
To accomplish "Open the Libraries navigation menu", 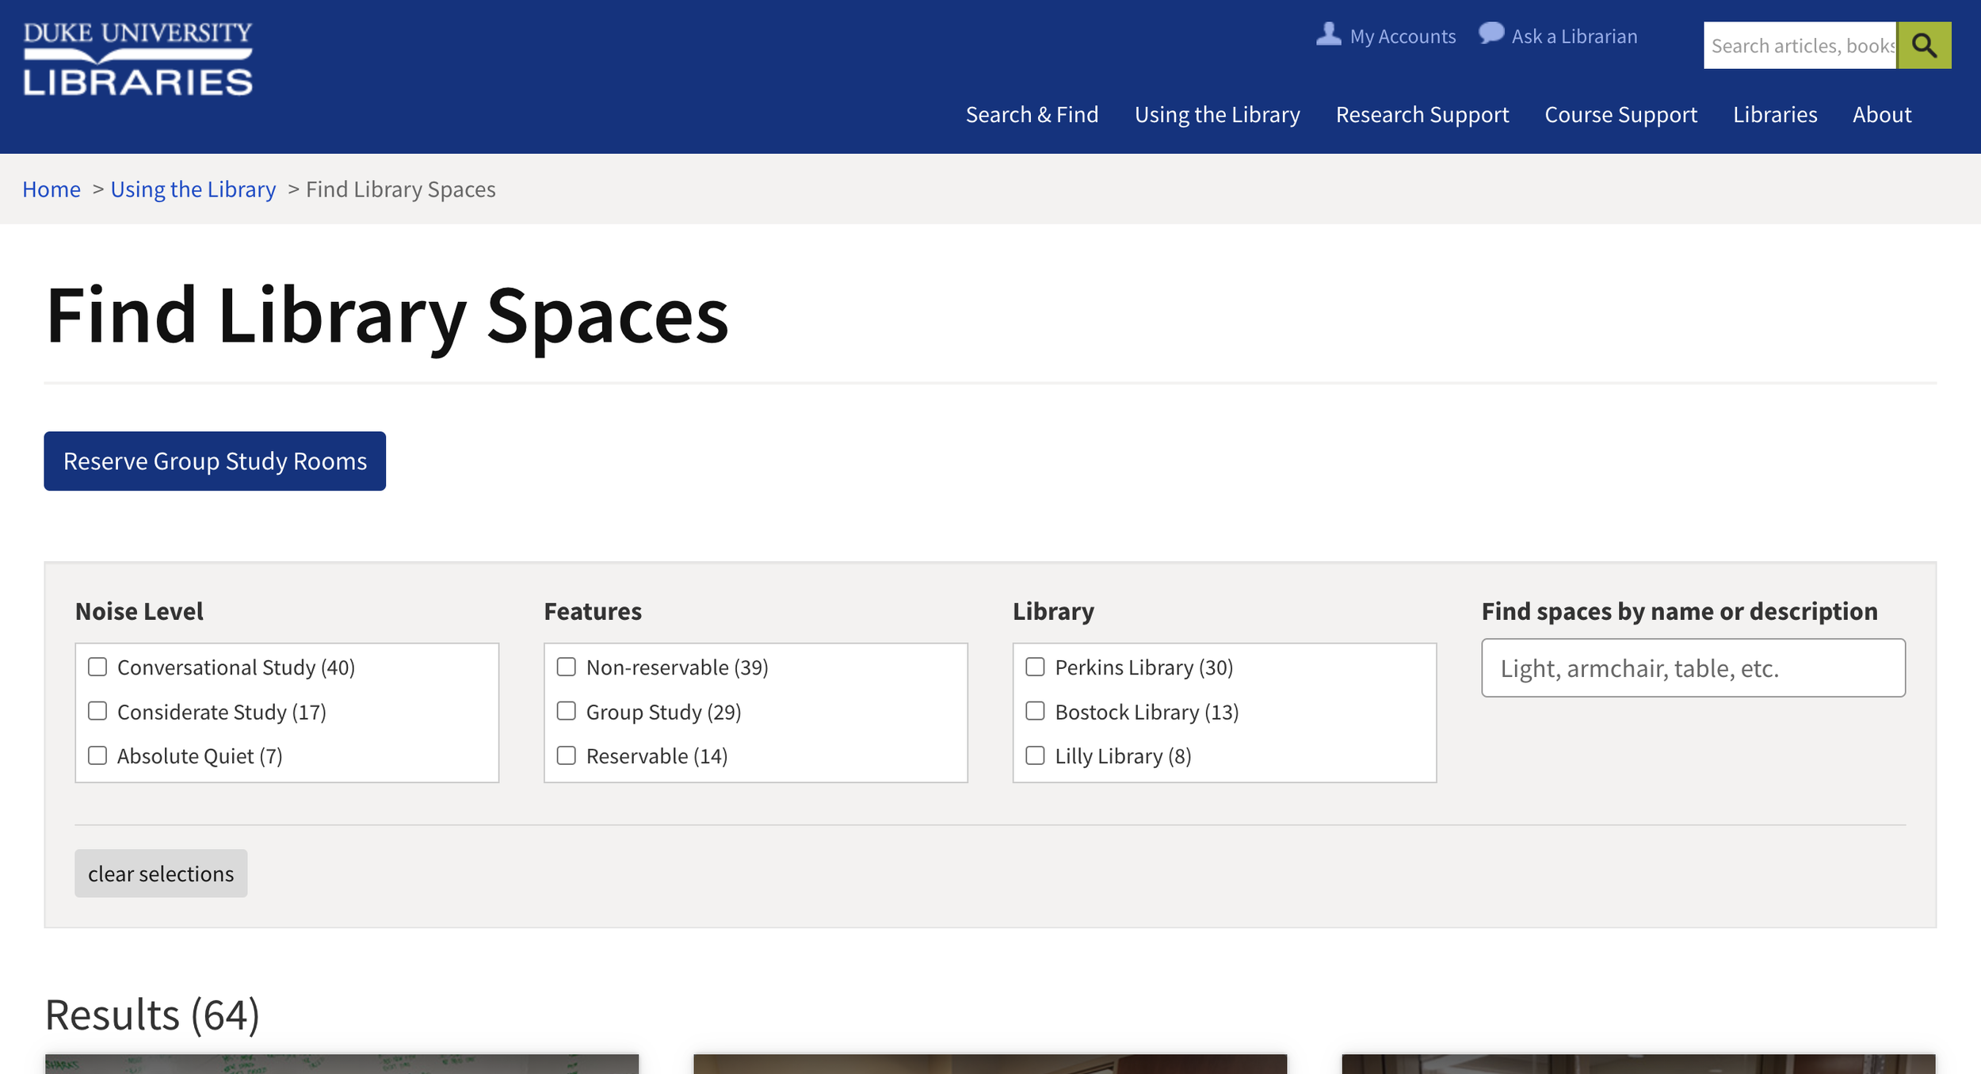I will [x=1774, y=114].
